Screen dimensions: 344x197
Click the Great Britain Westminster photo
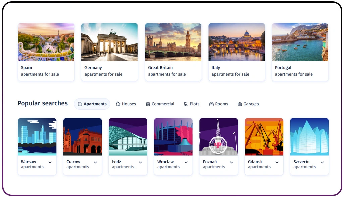(173, 42)
